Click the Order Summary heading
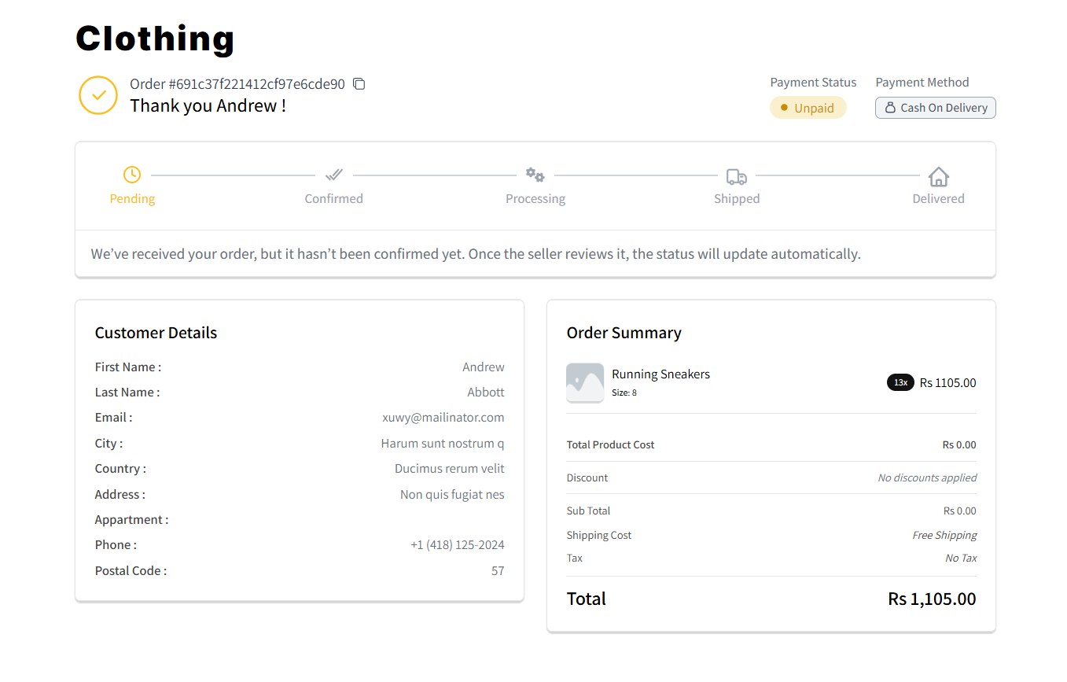The height and width of the screenshot is (682, 1067). point(624,333)
